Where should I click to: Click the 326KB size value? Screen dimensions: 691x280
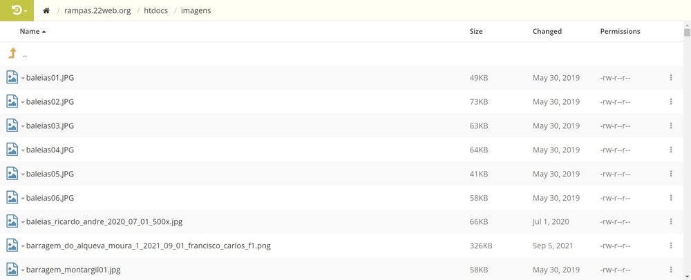[481, 246]
